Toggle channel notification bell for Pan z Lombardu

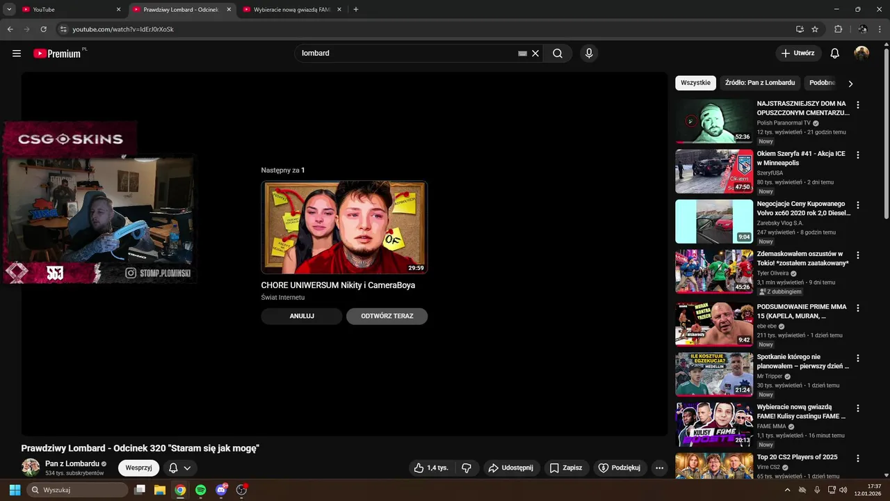point(179,468)
